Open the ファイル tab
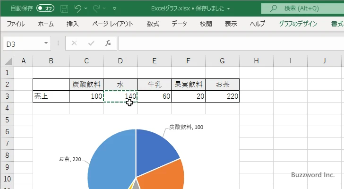This screenshot has height=189, width=344. point(16,24)
